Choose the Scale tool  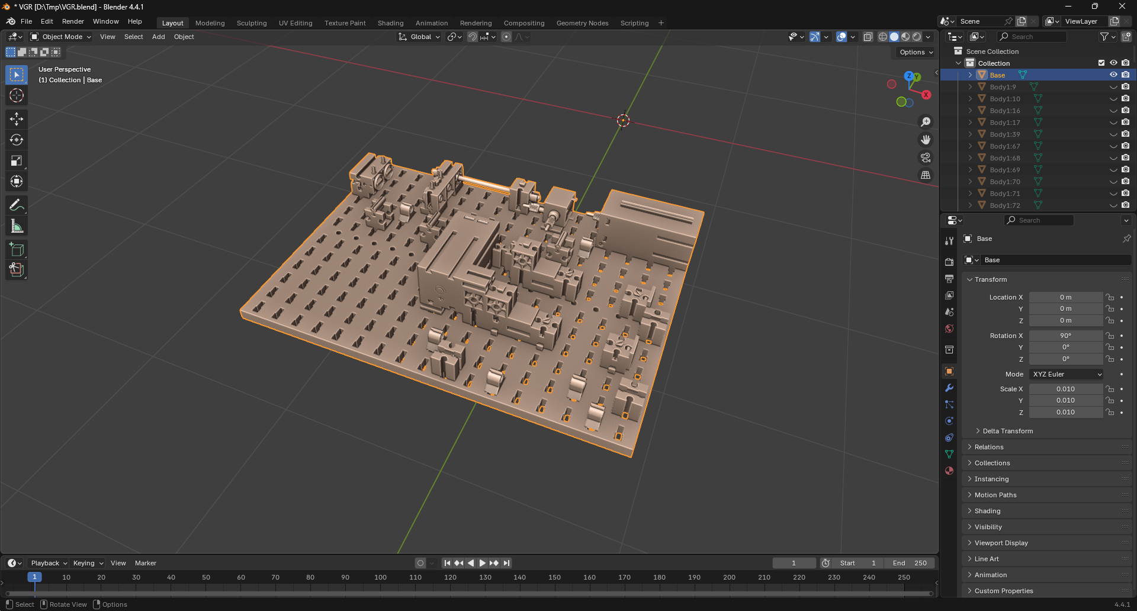pyautogui.click(x=16, y=160)
